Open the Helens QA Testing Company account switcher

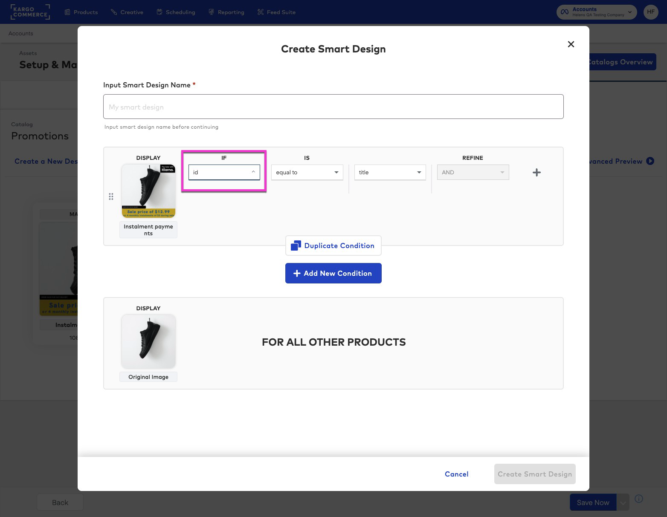tap(596, 12)
